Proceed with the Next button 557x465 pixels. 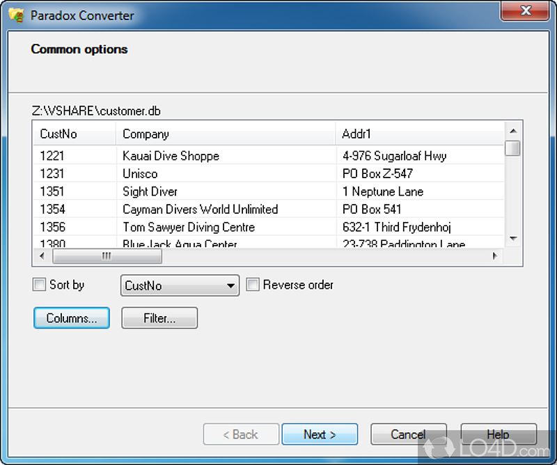coord(320,434)
